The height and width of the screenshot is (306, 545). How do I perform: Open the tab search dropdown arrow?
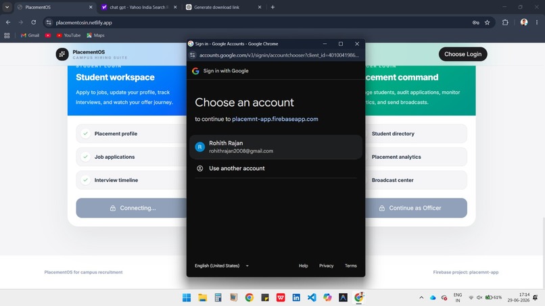coord(7,7)
